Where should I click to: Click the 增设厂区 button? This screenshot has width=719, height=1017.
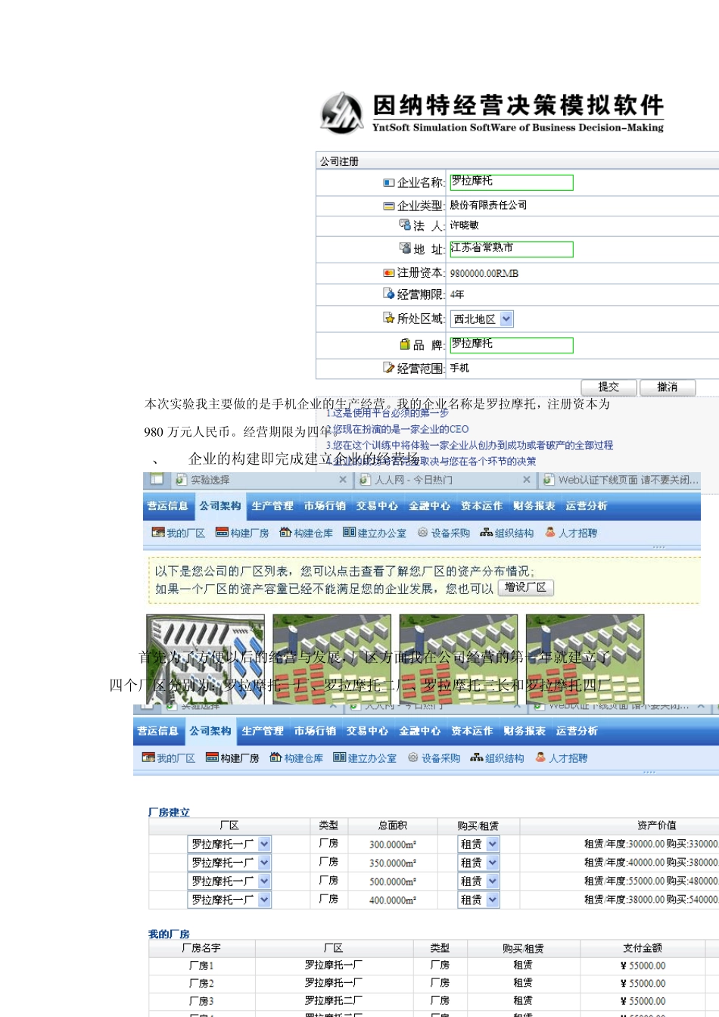[526, 588]
